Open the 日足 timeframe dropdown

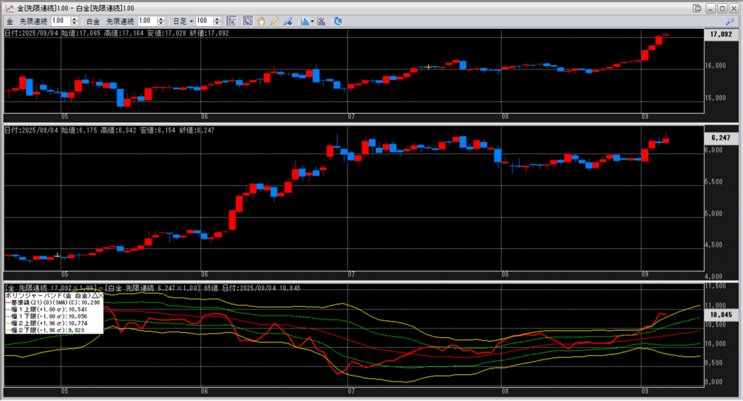(191, 22)
